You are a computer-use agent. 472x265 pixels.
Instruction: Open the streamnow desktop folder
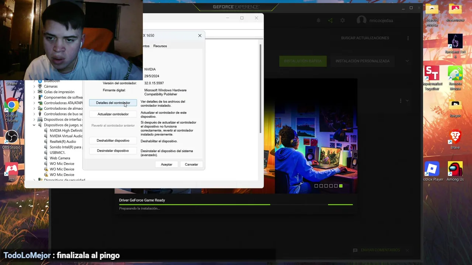(455, 13)
